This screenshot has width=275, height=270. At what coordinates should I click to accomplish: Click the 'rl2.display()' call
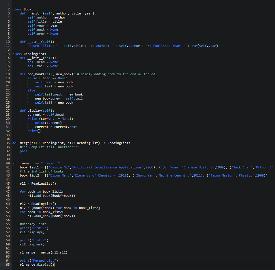click(32, 244)
